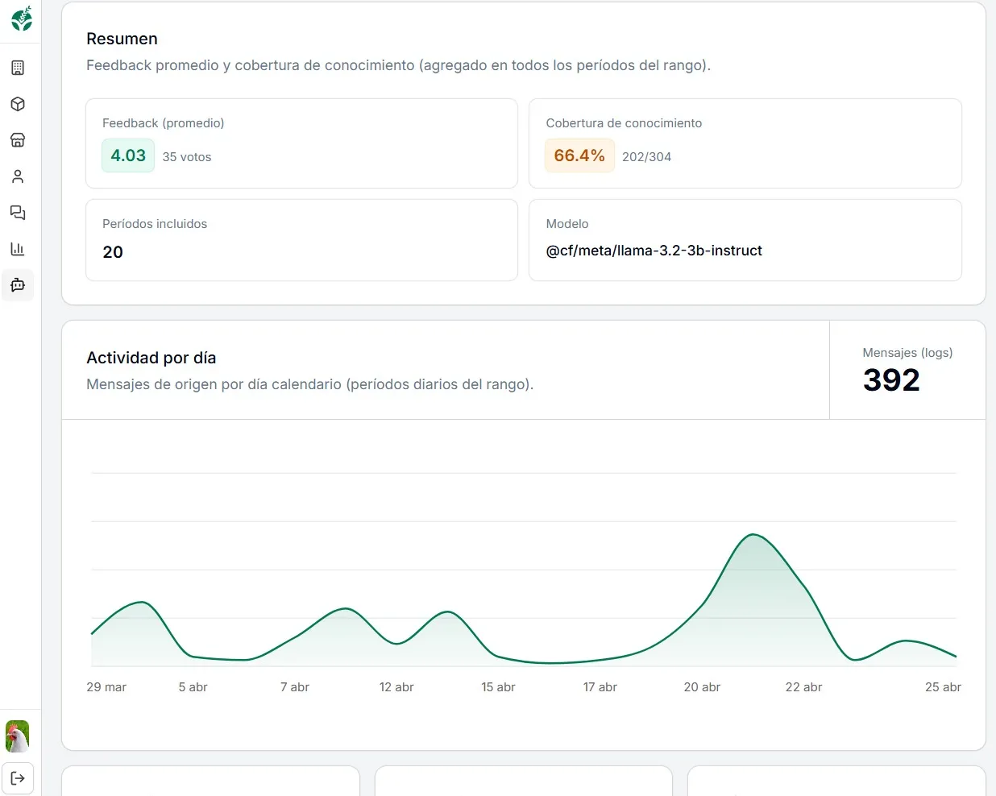Select the chatbot section in the sidebar
The height and width of the screenshot is (796, 996).
[18, 285]
